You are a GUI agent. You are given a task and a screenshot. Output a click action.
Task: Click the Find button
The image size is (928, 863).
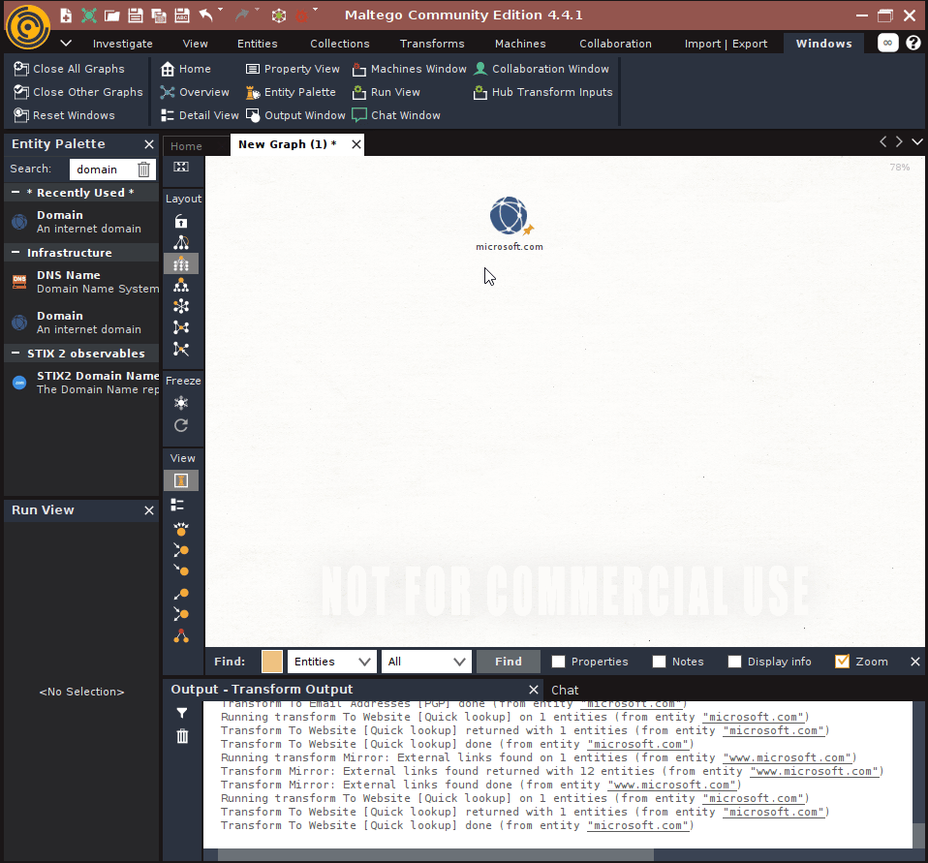[509, 662]
